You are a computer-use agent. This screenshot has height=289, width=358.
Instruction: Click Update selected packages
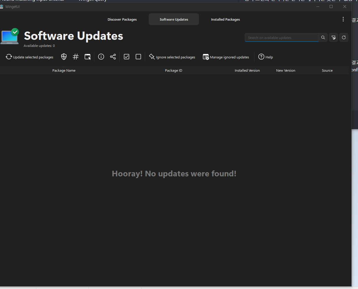click(30, 57)
